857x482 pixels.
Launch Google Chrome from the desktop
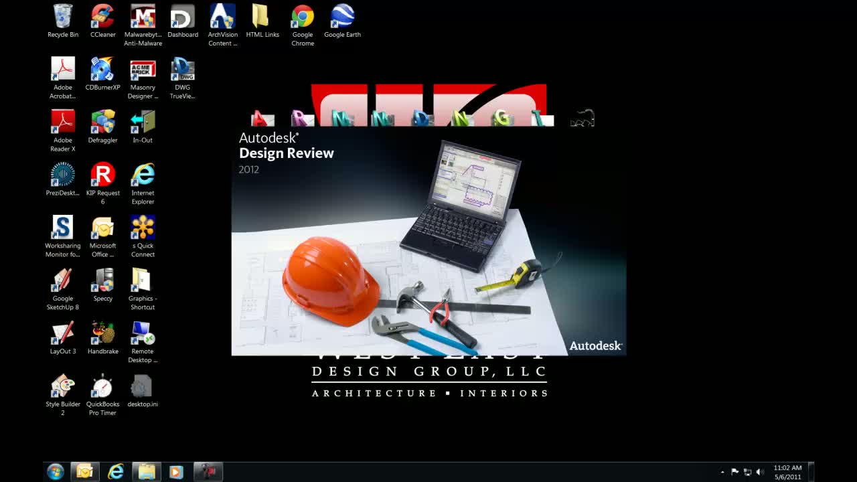click(x=303, y=25)
